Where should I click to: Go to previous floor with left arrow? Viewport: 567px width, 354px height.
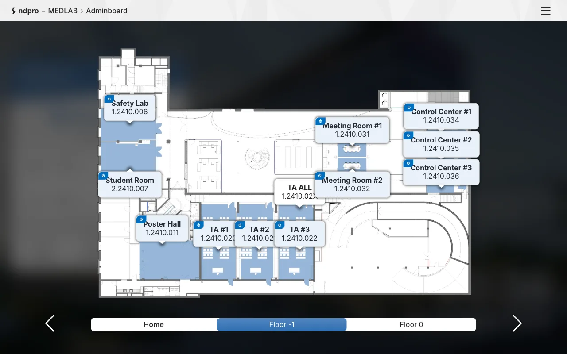pyautogui.click(x=50, y=323)
